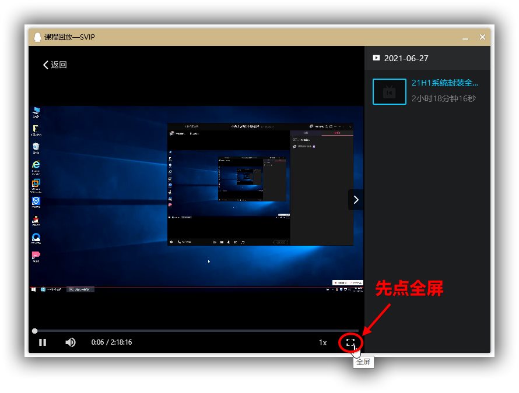
Task: Open the 21H1系统封装全... video thumbnail
Action: 390,91
